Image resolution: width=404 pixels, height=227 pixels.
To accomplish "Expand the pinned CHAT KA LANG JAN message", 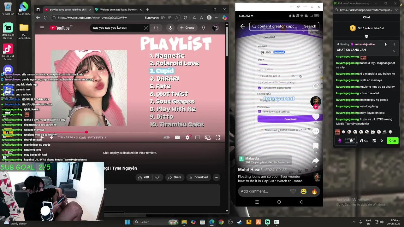I will [x=394, y=51].
